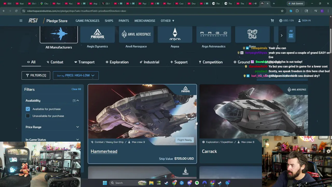332x187 pixels.
Task: Open the account sign-in
Action: coord(304,21)
